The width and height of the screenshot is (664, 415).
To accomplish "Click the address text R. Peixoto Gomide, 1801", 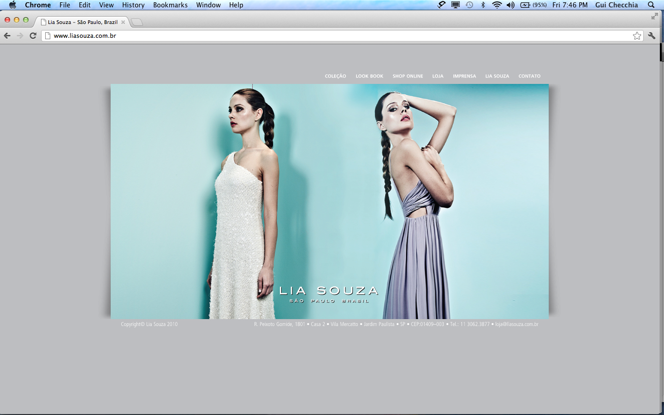I will tap(279, 324).
